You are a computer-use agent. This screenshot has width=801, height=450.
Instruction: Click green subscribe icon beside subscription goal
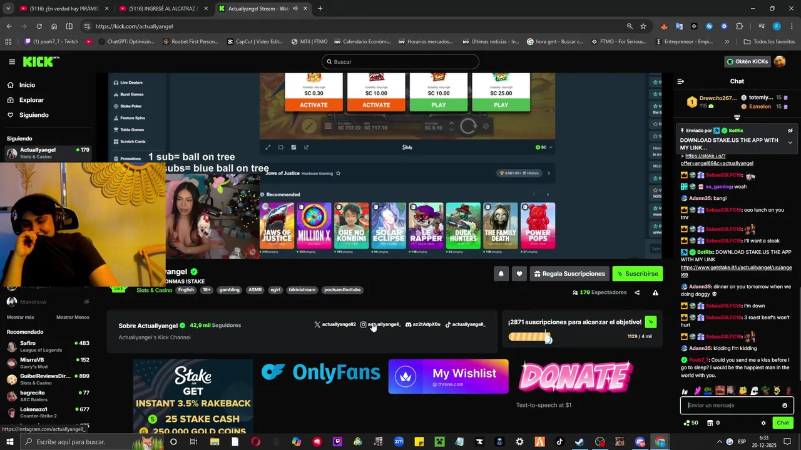pos(651,322)
